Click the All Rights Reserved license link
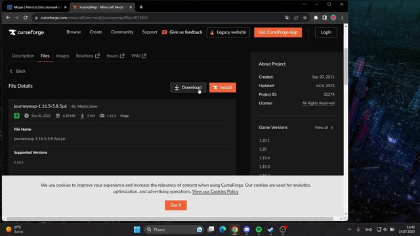This screenshot has height=236, width=420. pyautogui.click(x=318, y=104)
